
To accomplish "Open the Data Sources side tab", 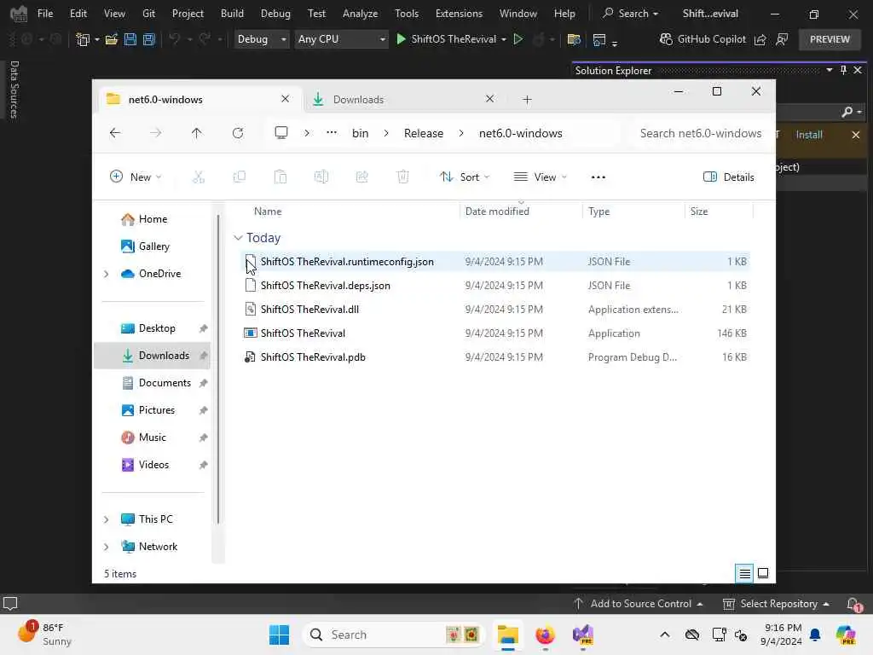I will coord(14,90).
